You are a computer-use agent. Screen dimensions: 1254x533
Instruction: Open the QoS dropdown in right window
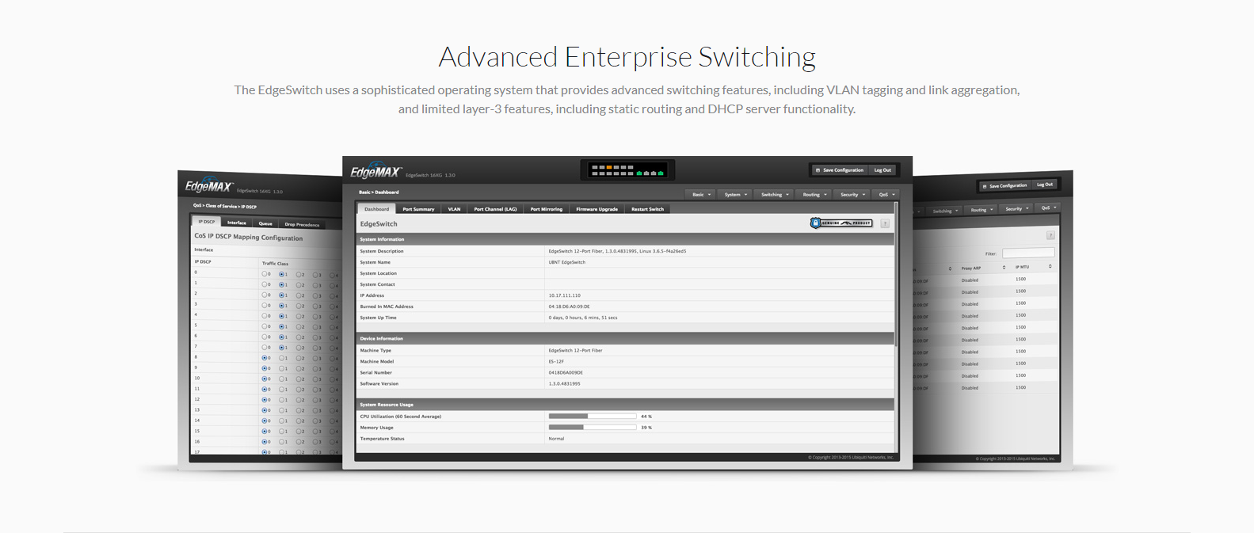1048,207
